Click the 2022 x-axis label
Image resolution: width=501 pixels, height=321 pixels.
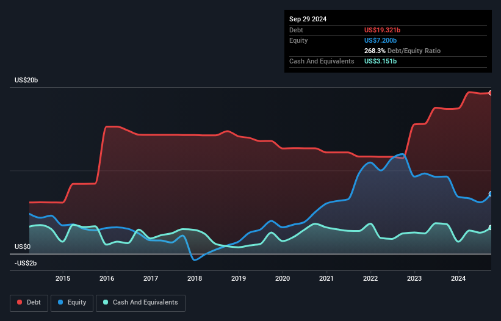tap(370, 278)
